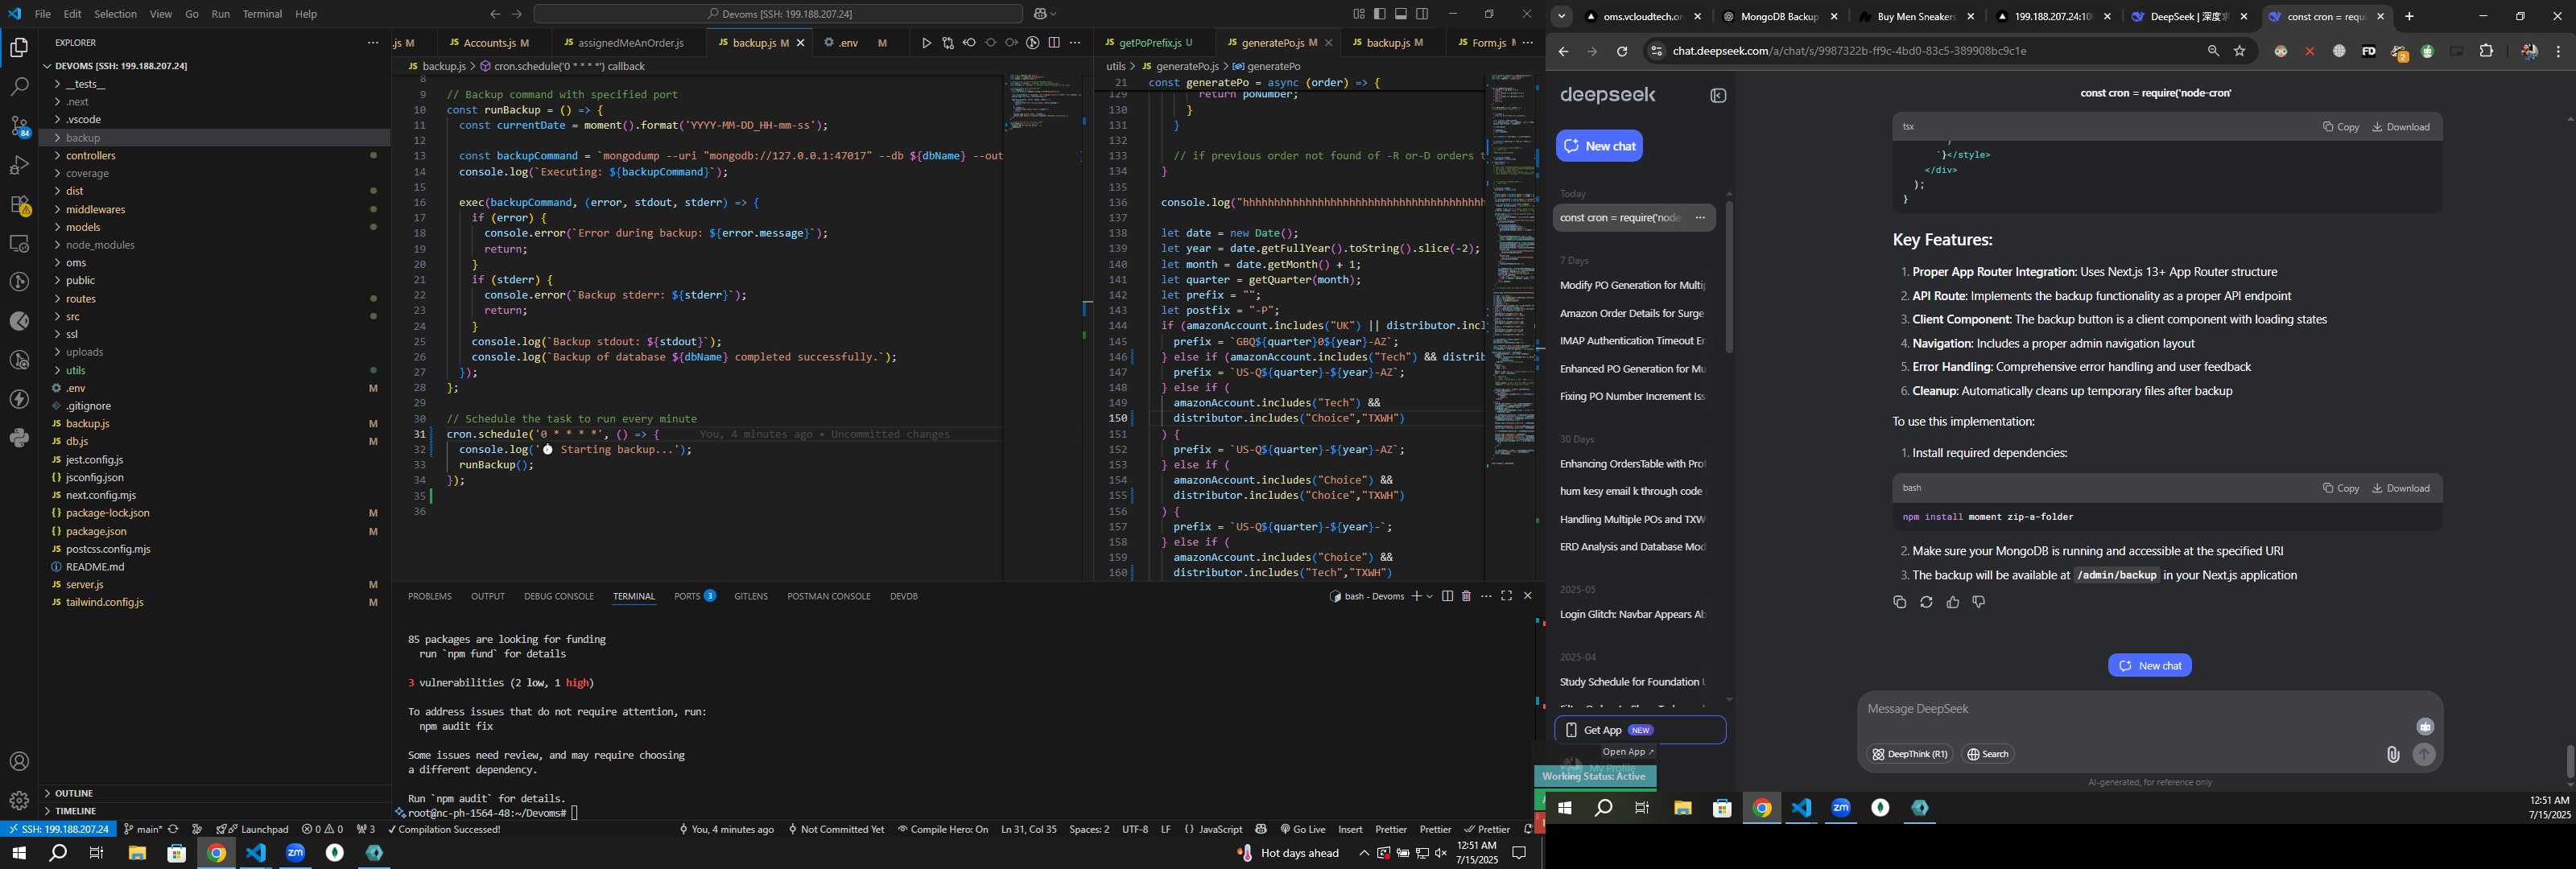
Task: Open Chrome extensions puzzle icon
Action: tap(2486, 51)
